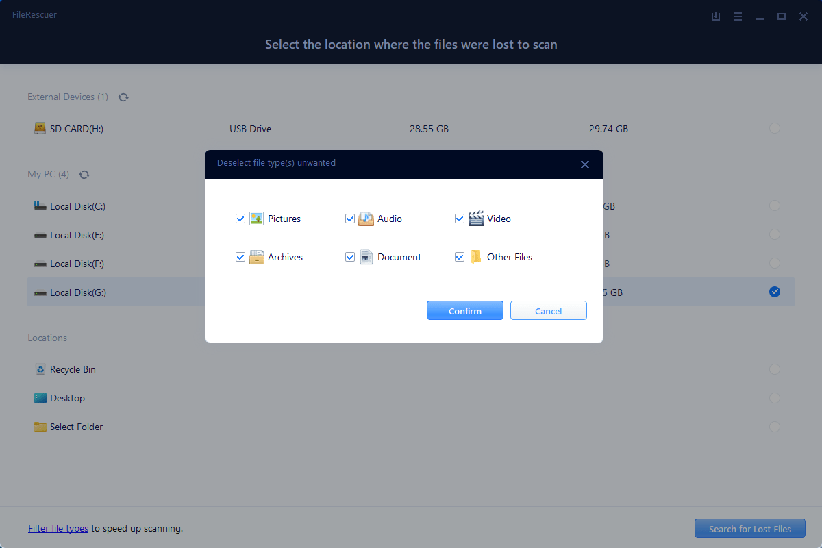Image resolution: width=822 pixels, height=548 pixels.
Task: Uncheck the Video checkbox
Action: [x=460, y=219]
